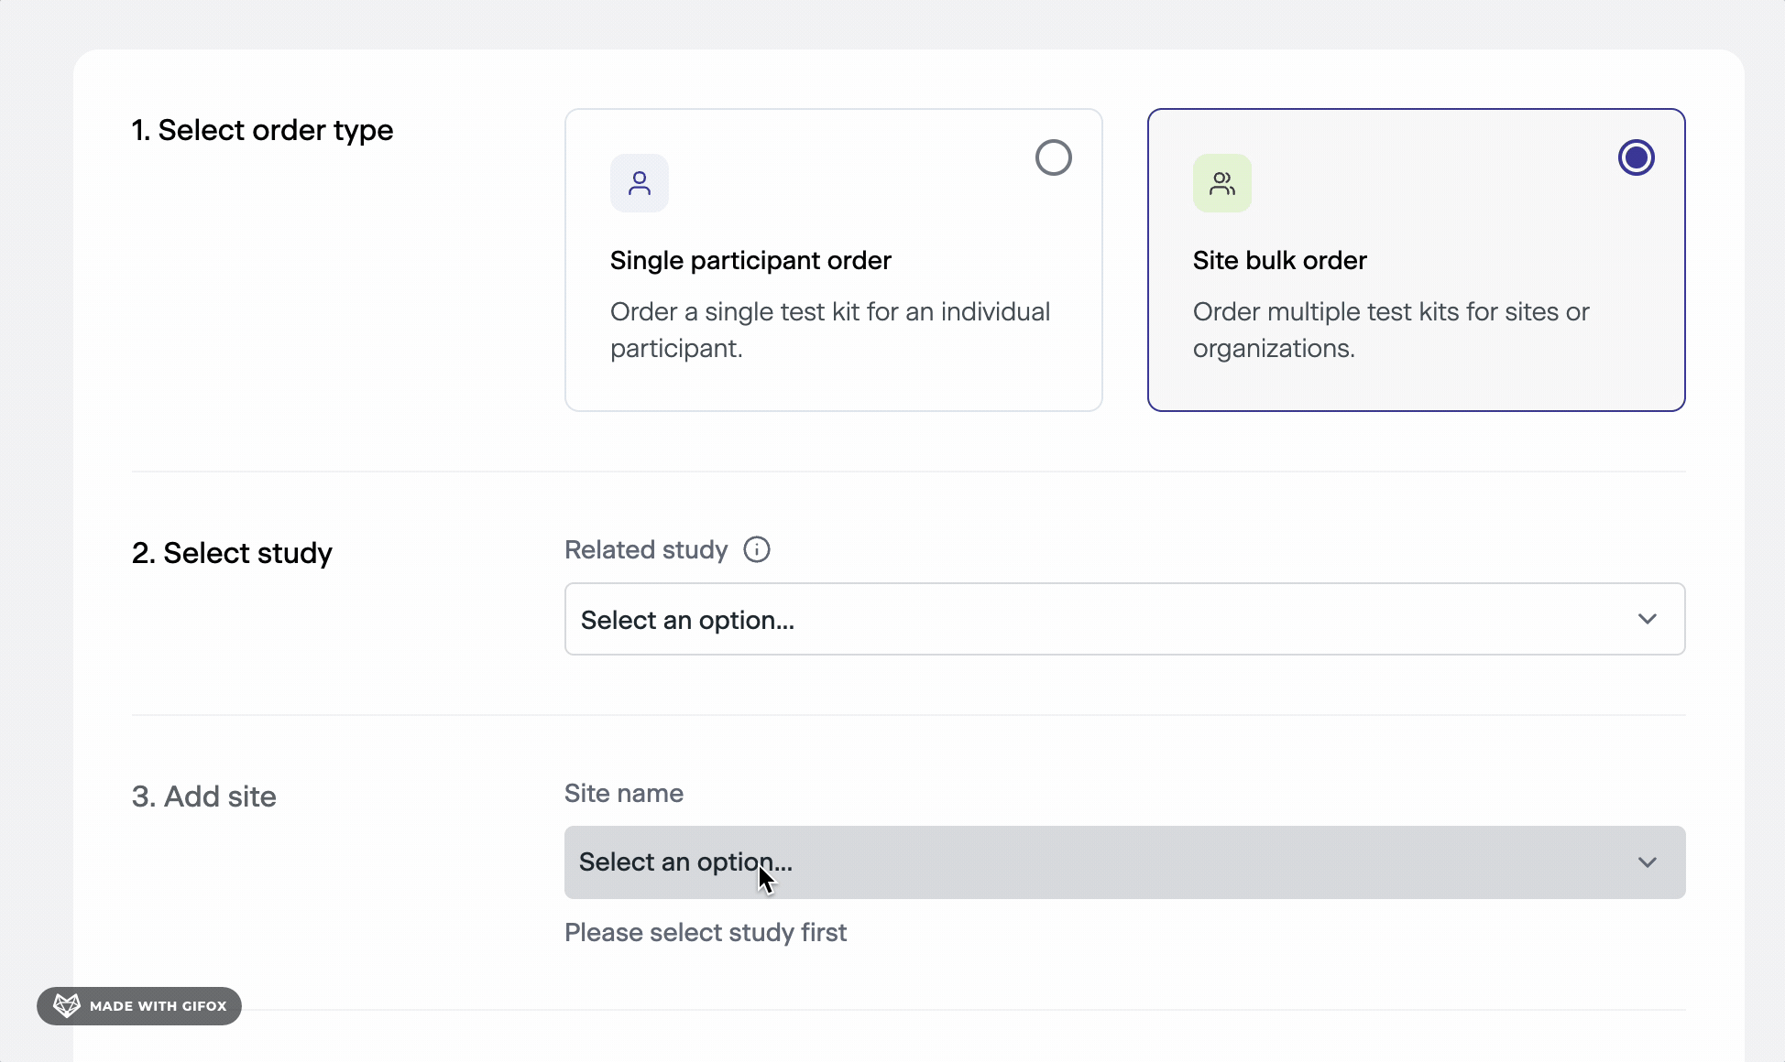The image size is (1785, 1062).
Task: Click '1. Select order type' heading
Action: pos(262,130)
